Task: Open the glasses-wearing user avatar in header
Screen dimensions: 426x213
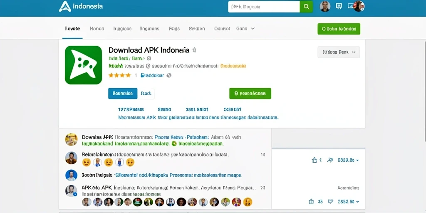Action: point(324,6)
